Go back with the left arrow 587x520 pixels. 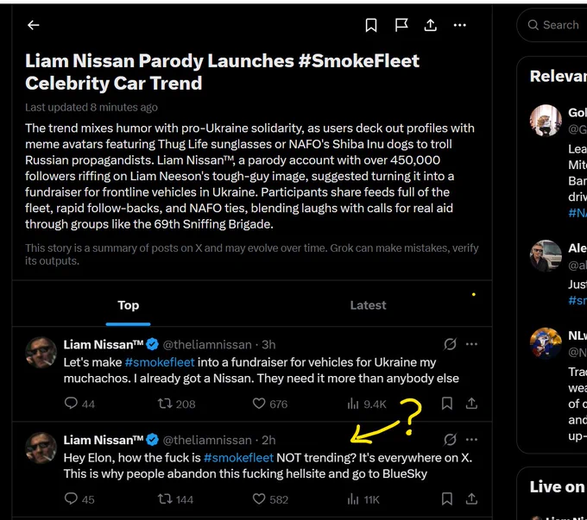click(x=34, y=25)
